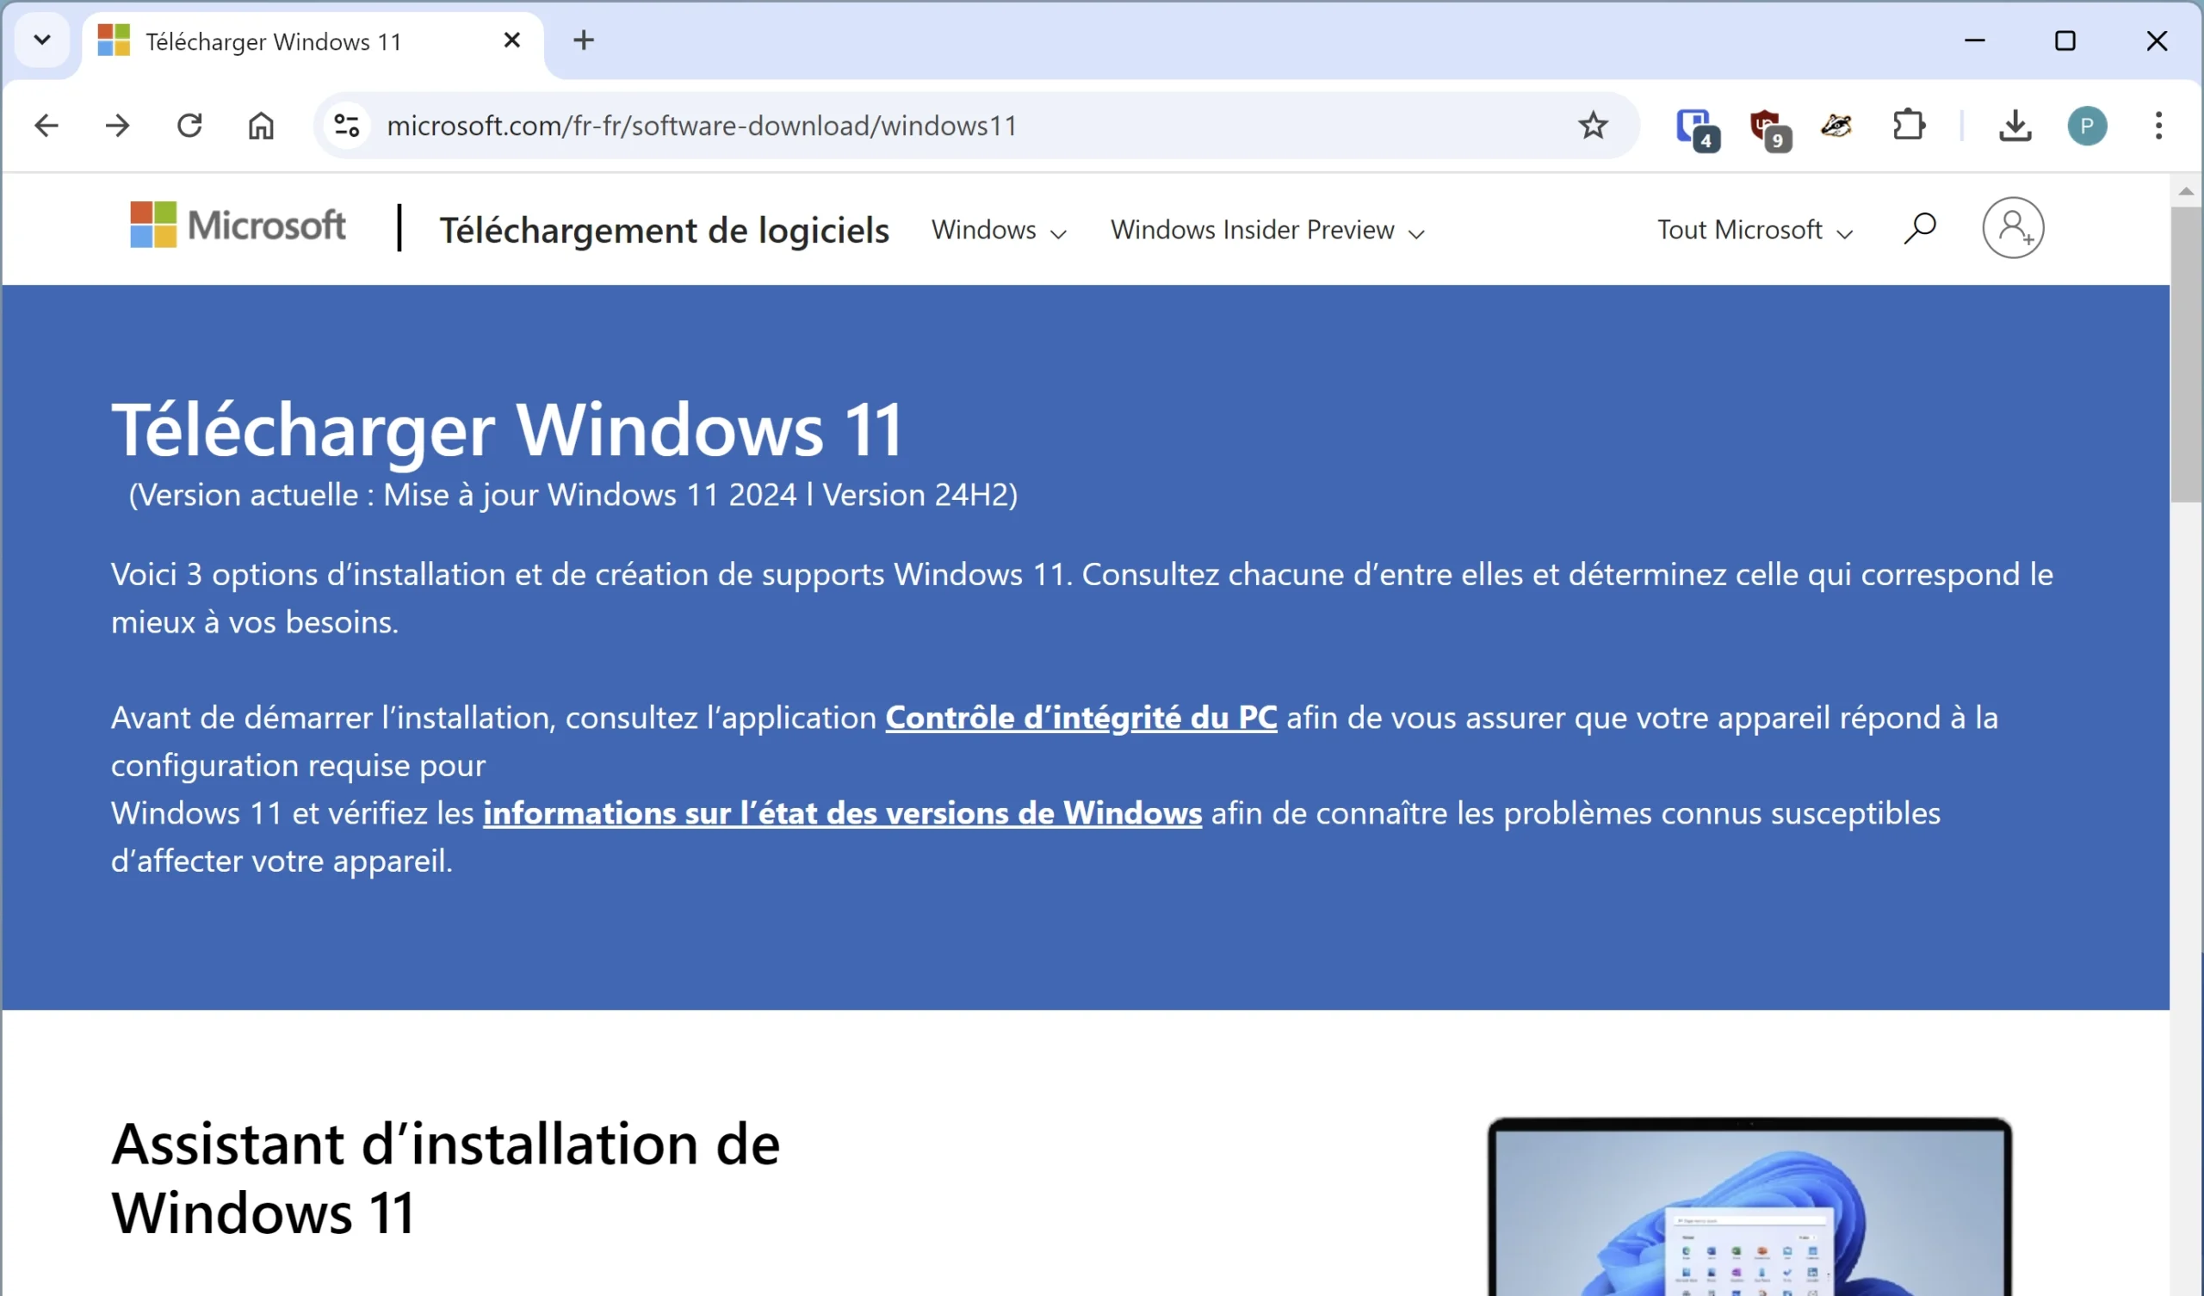The image size is (2204, 1296).
Task: Reload the page with refresh icon
Action: pos(189,126)
